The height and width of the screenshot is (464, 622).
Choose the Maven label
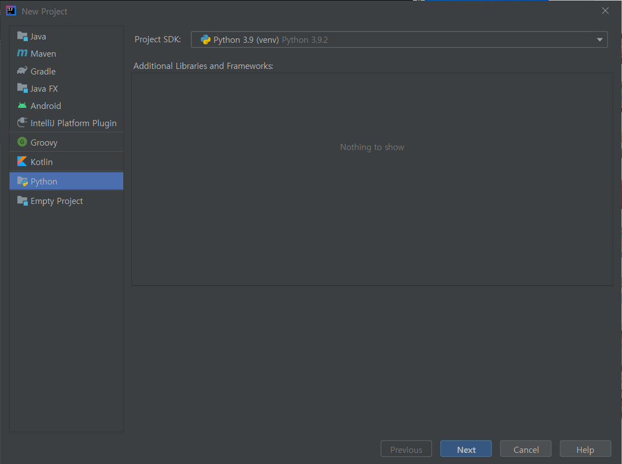tap(43, 53)
